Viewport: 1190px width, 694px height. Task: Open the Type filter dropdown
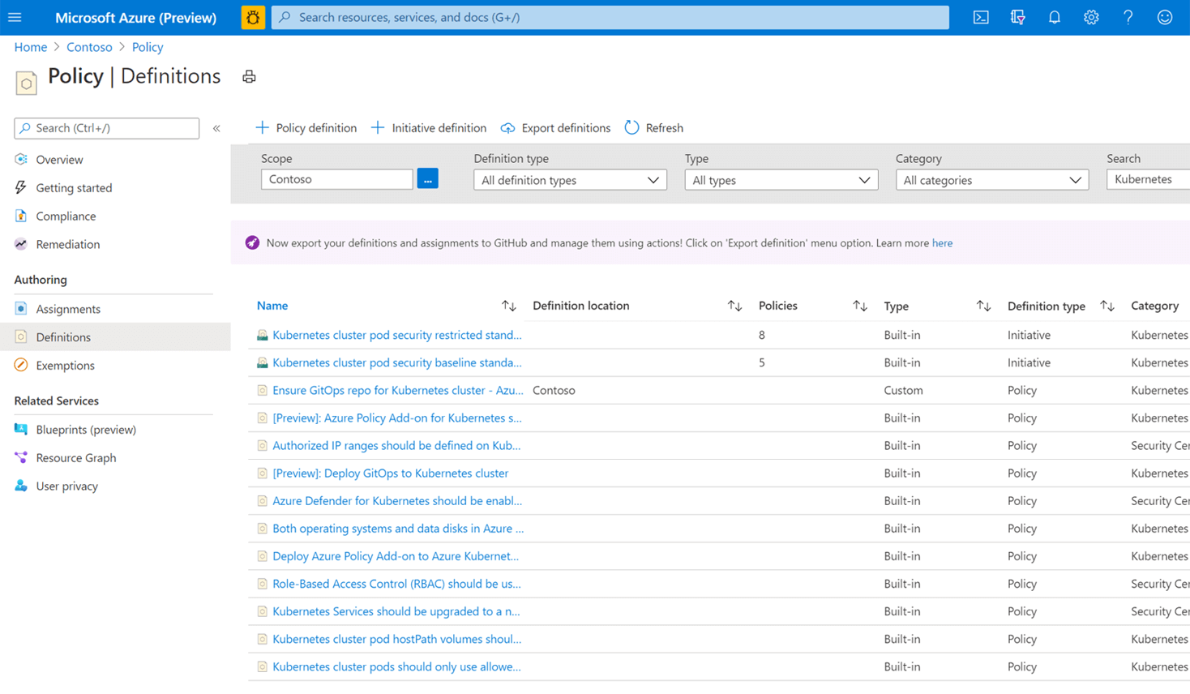tap(781, 180)
